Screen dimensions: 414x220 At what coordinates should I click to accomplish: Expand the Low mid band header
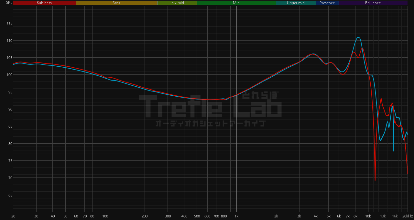(177, 3)
